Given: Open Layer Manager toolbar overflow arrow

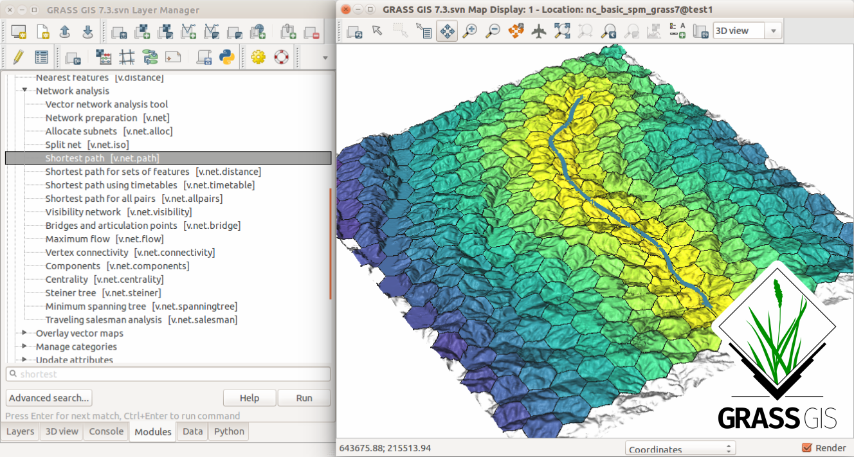Looking at the screenshot, I should (325, 58).
